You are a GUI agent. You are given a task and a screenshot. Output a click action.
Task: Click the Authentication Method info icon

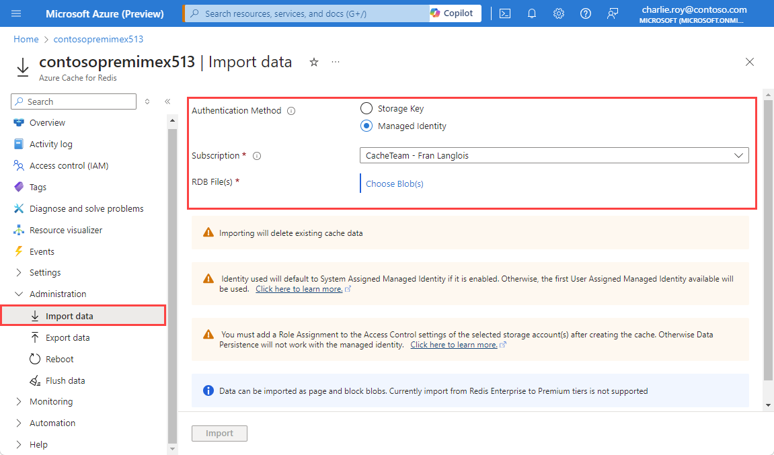[291, 110]
